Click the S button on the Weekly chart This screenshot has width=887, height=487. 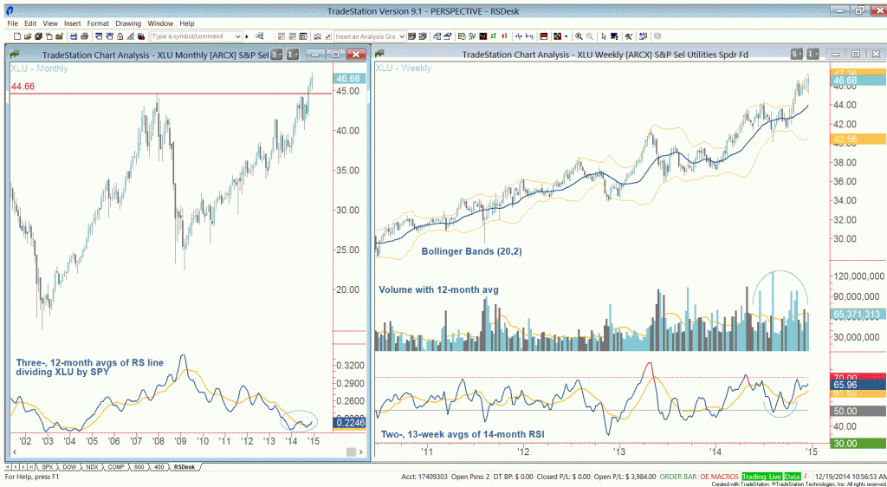point(797,55)
